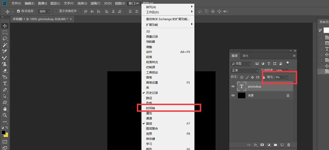Hide the photoshop text layer
Viewport: 329px width, 150px height.
233,87
